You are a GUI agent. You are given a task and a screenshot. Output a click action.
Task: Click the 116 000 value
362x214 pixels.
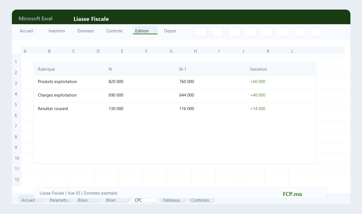(187, 109)
